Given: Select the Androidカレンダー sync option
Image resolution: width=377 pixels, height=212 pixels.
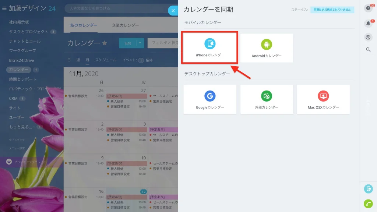Looking at the screenshot, I should tap(267, 48).
